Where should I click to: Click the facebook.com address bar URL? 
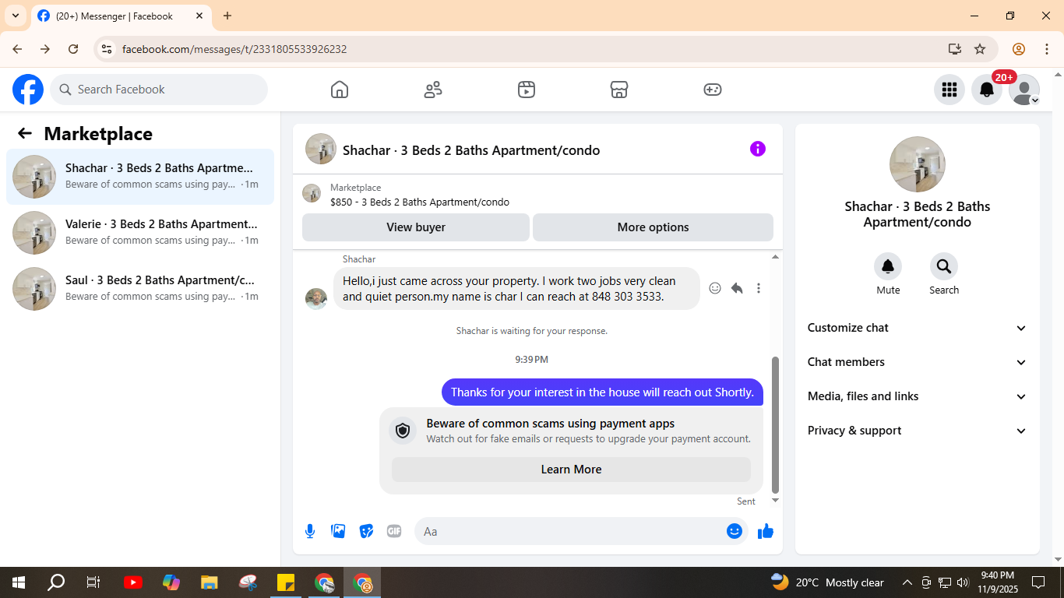click(x=234, y=49)
